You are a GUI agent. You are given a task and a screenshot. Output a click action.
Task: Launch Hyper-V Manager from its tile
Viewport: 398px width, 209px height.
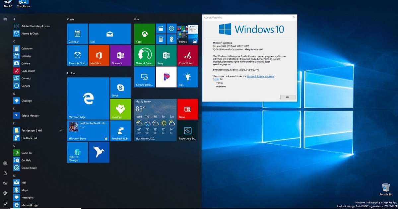pos(77,152)
